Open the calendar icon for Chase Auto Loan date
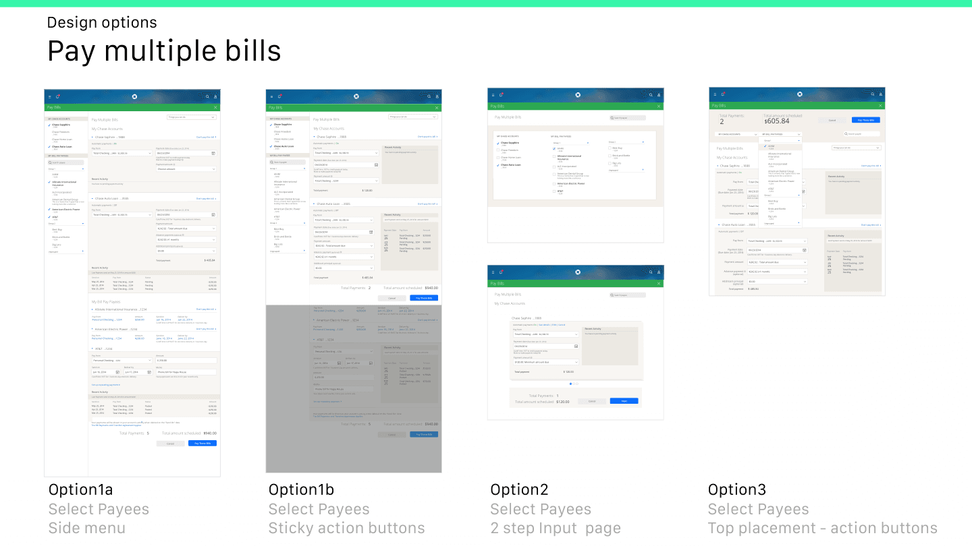 coord(213,214)
